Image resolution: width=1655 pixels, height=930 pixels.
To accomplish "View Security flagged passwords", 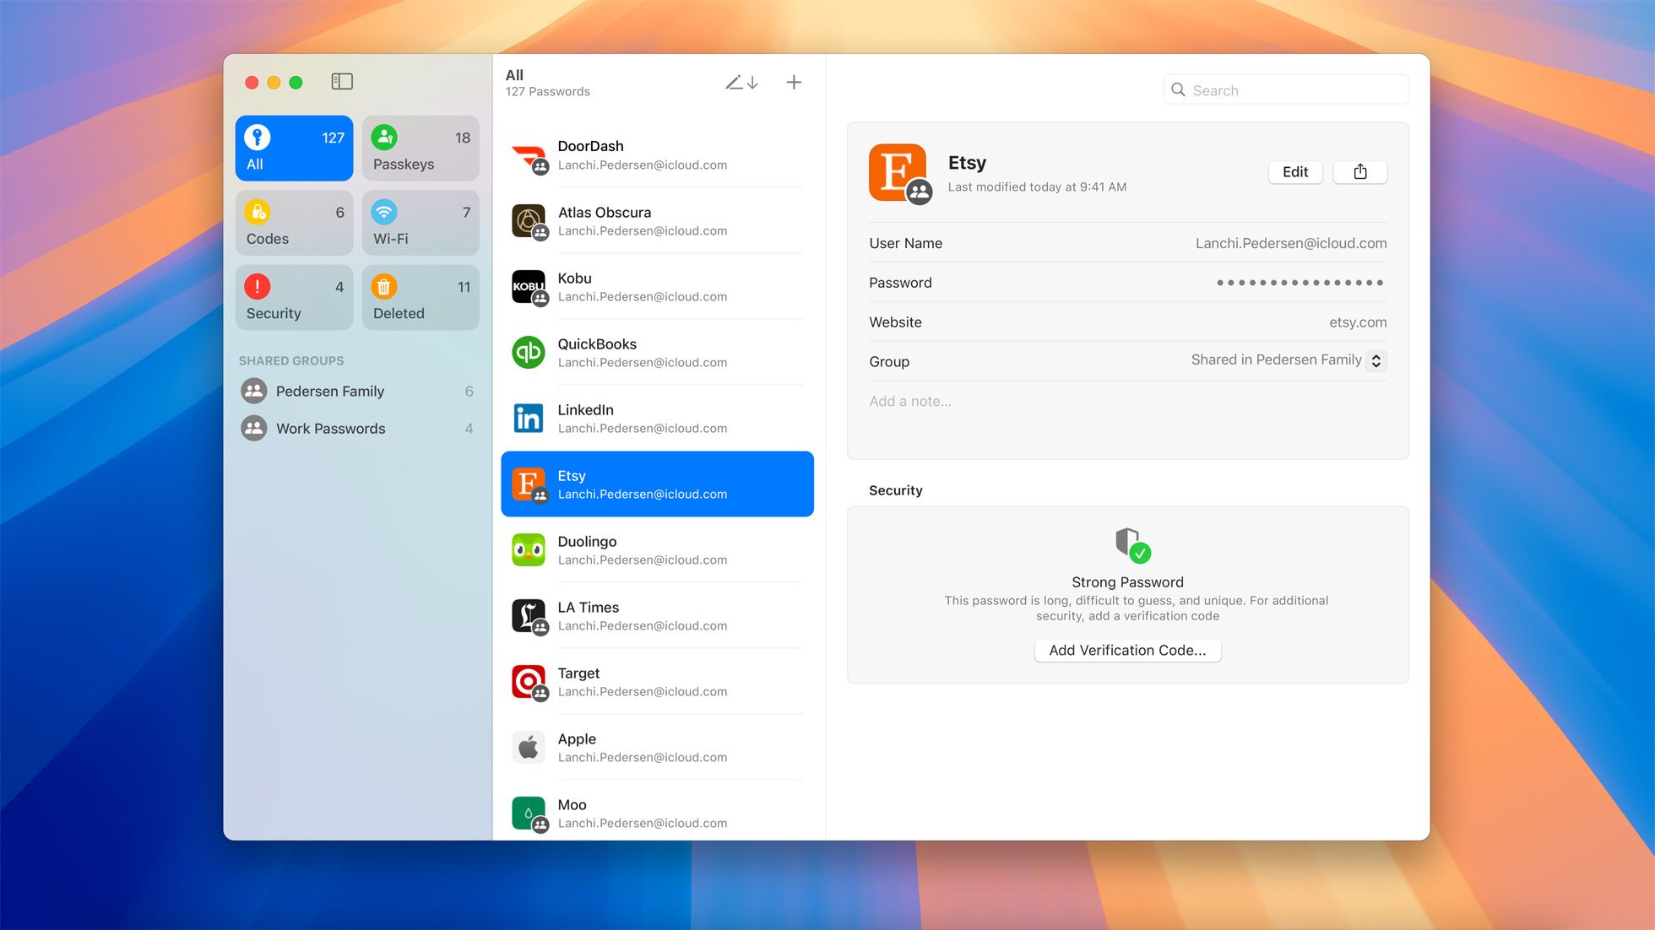I will coord(292,298).
